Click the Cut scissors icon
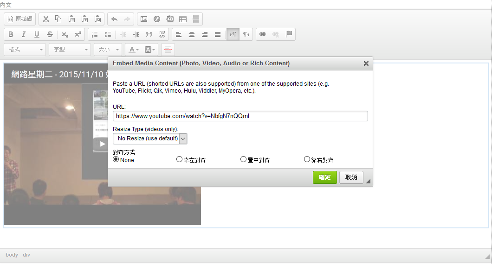The image size is (492, 264). (x=45, y=19)
